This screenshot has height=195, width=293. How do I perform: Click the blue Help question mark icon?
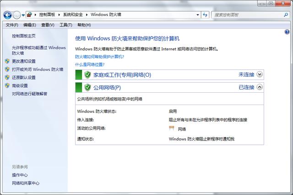287,32
